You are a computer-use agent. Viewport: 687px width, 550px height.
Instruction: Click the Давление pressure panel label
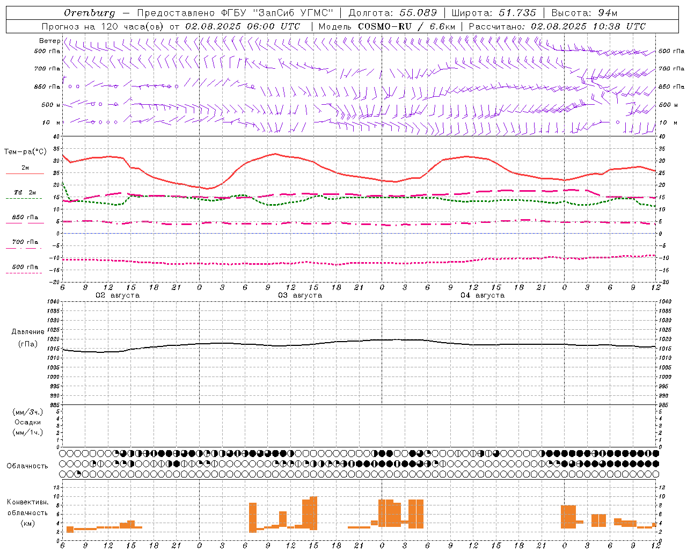[28, 332]
